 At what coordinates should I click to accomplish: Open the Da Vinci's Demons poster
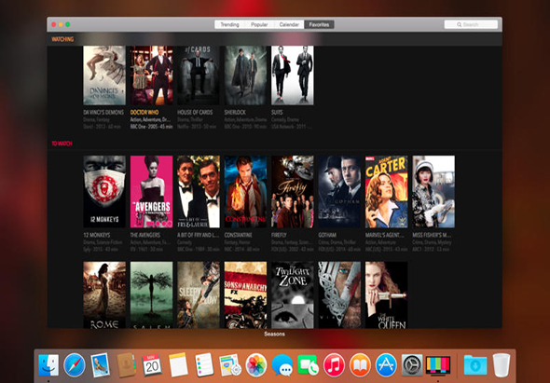pos(104,75)
